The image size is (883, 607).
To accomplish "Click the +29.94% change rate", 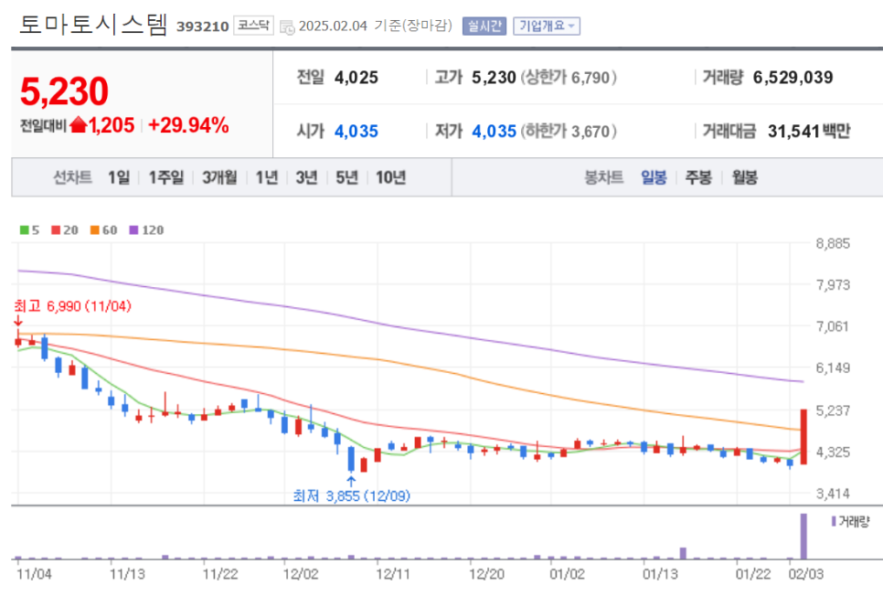I will (188, 125).
